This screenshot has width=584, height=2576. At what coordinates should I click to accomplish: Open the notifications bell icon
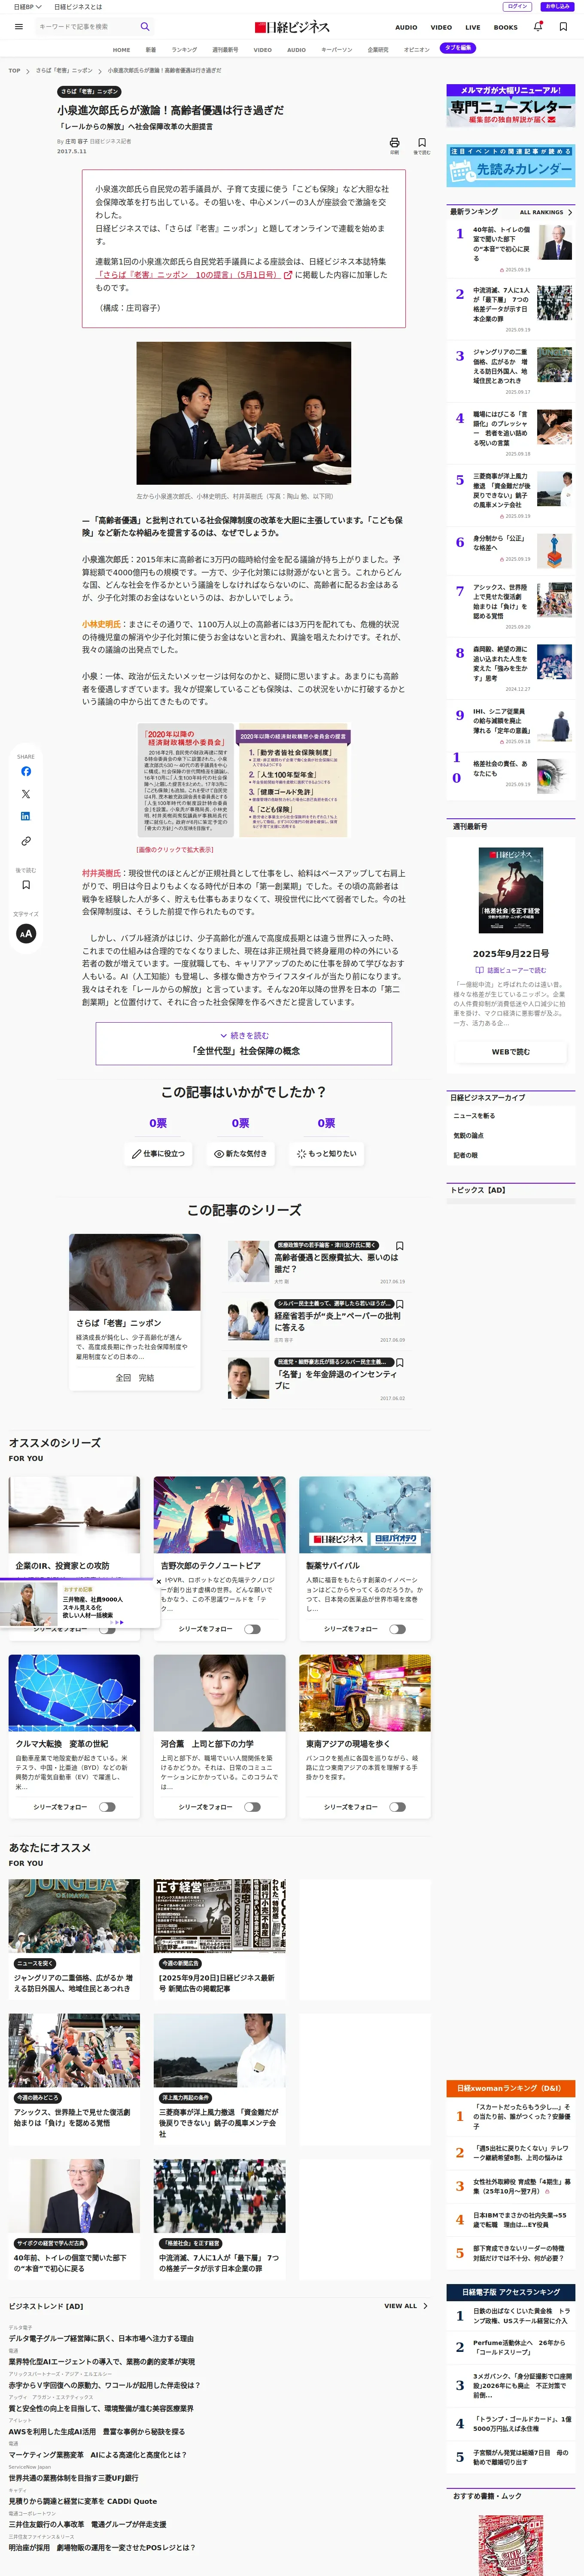[x=538, y=27]
